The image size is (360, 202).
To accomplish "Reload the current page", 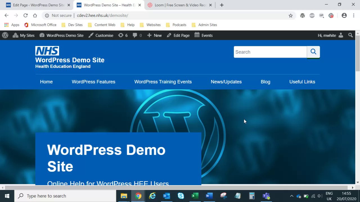I will coord(26,15).
